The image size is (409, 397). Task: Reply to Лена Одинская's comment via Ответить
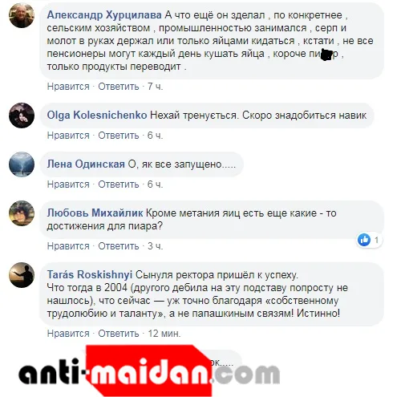119,184
